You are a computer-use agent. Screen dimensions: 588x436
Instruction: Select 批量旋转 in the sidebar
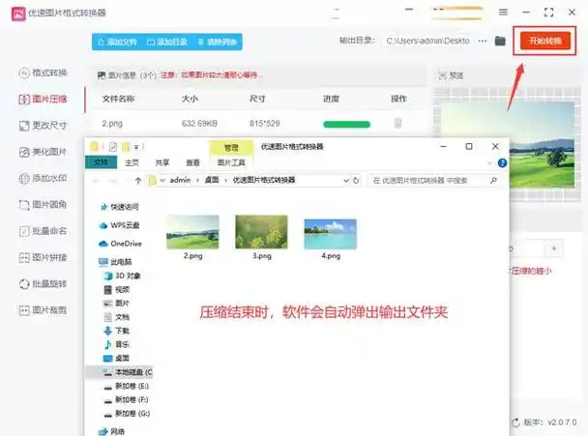coord(43,284)
